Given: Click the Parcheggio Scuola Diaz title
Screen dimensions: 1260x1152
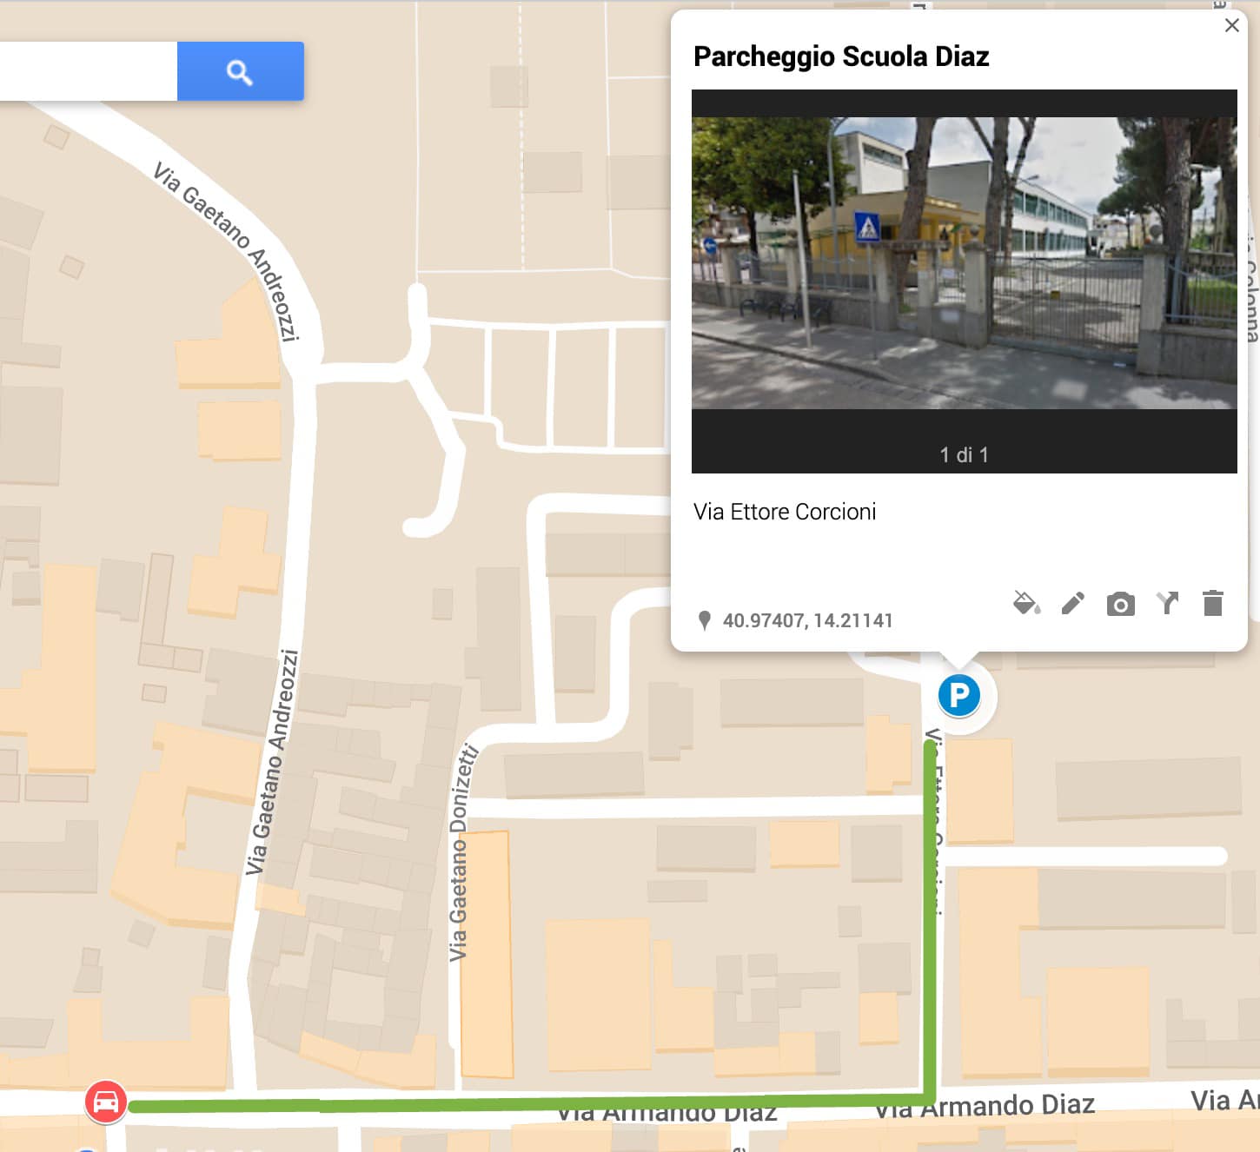Looking at the screenshot, I should pyautogui.click(x=841, y=56).
